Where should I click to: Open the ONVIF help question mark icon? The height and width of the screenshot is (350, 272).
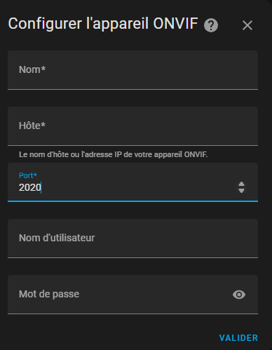211,25
